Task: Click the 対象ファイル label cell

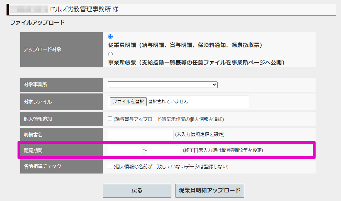Action: [x=61, y=102]
